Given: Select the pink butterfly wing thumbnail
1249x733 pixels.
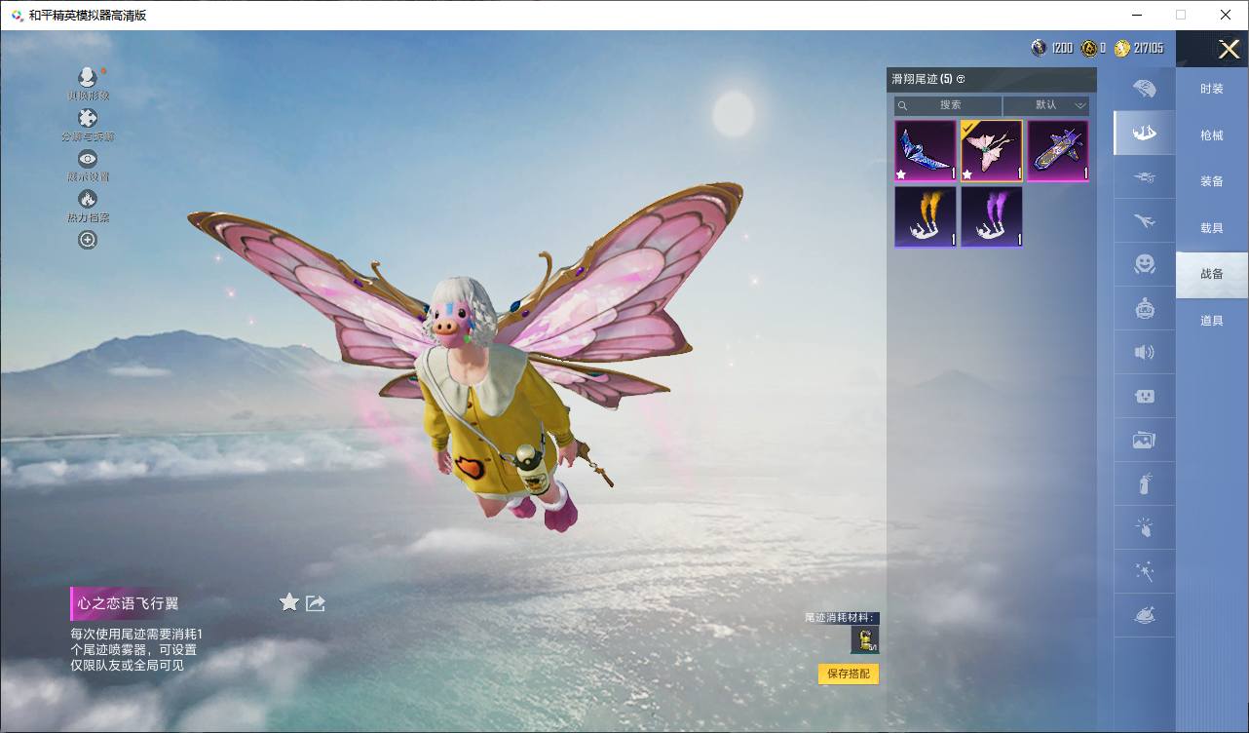Looking at the screenshot, I should [x=992, y=151].
